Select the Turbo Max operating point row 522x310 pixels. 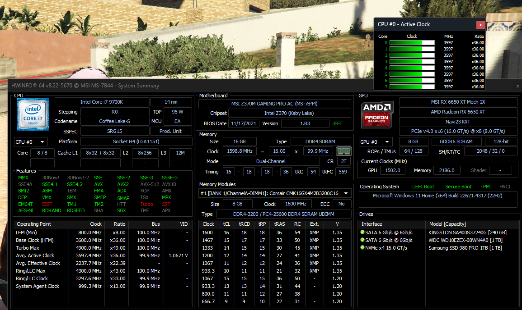(102, 248)
